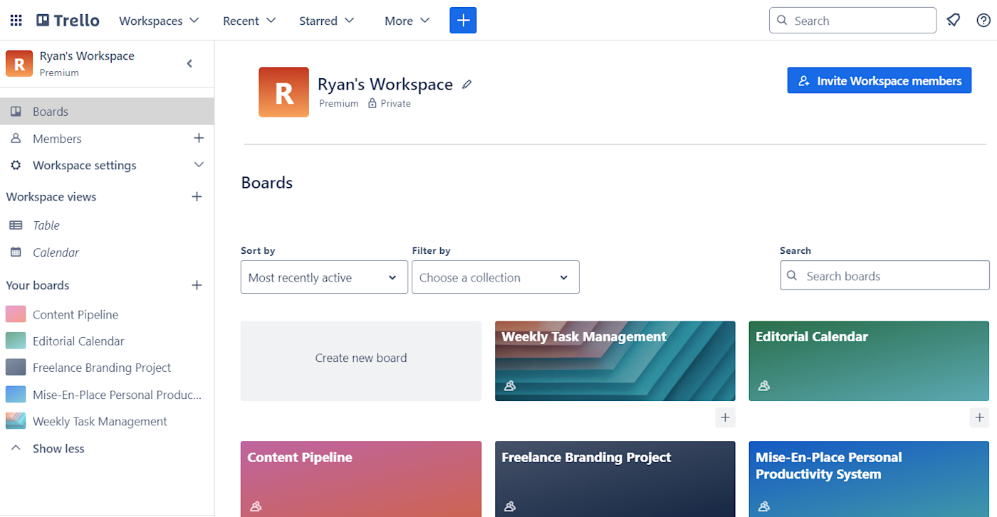
Task: Click workspace-visible icon on Weekly Task Management tile
Action: [510, 386]
